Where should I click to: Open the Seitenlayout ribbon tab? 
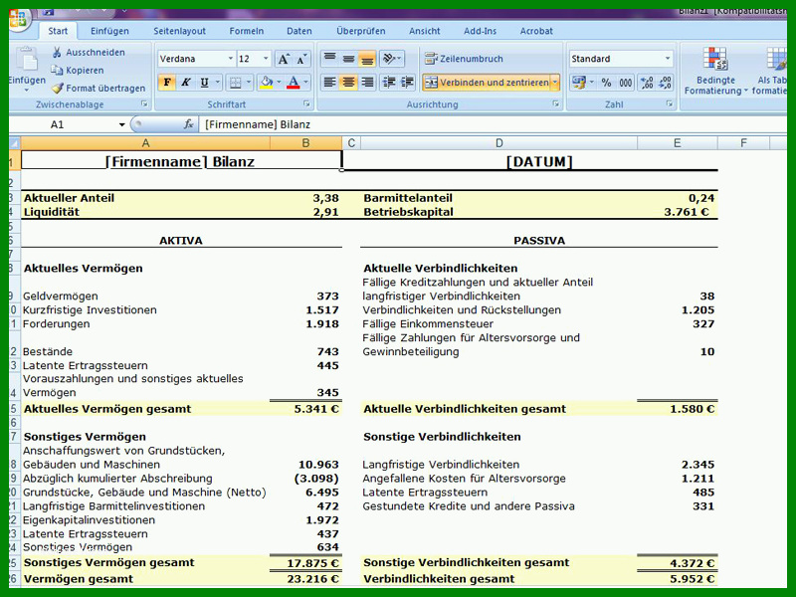pyautogui.click(x=180, y=31)
